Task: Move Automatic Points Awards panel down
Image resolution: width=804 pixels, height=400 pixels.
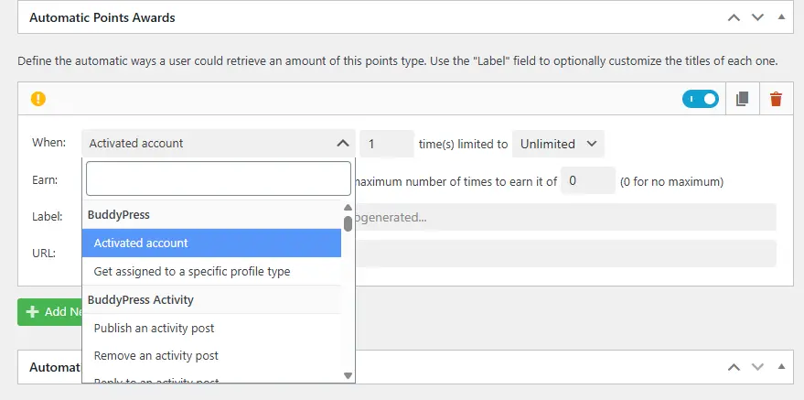Action: pos(757,17)
